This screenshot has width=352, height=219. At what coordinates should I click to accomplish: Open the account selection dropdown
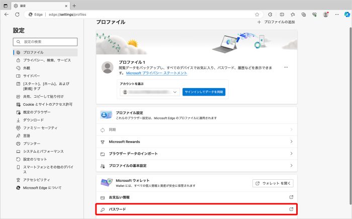point(149,92)
